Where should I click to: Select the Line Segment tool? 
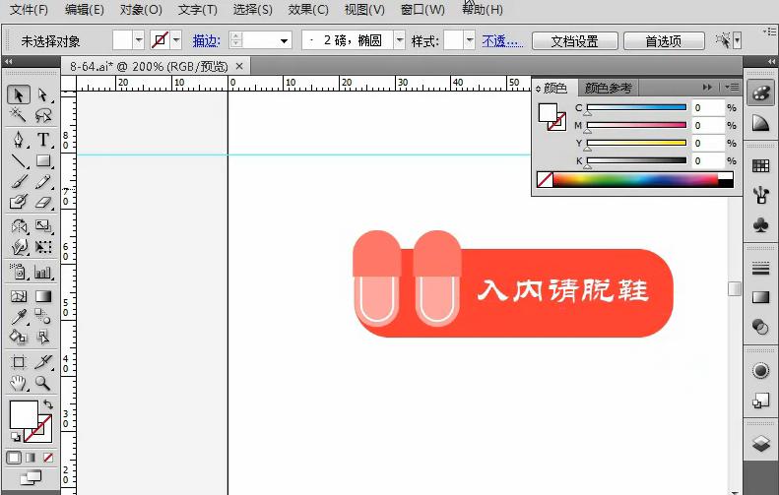tap(19, 160)
